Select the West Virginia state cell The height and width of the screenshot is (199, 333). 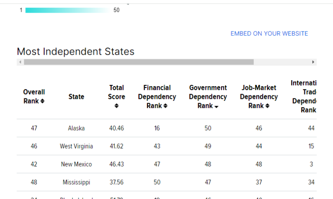(76, 147)
